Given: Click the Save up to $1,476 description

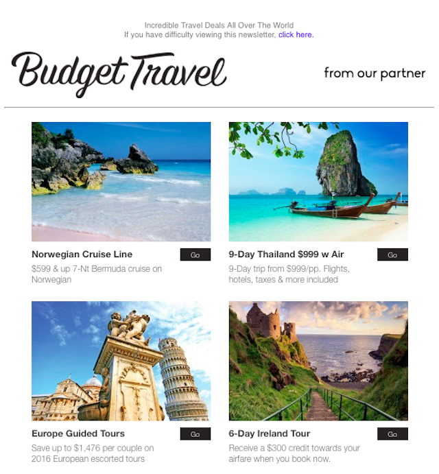Looking at the screenshot, I should (x=93, y=453).
